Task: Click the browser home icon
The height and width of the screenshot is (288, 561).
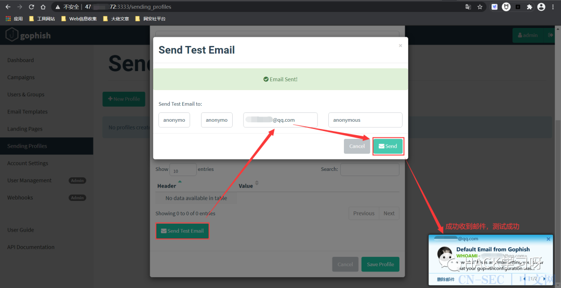Action: click(x=43, y=7)
